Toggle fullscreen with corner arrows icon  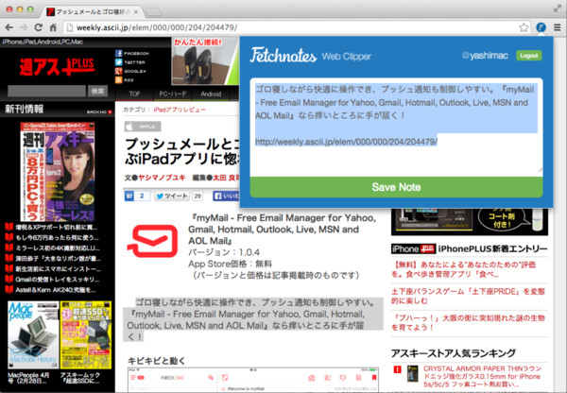[558, 9]
